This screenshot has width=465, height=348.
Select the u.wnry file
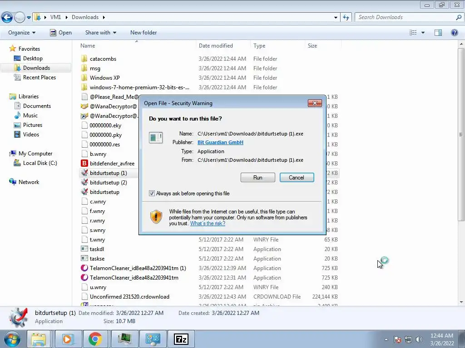(x=98, y=287)
